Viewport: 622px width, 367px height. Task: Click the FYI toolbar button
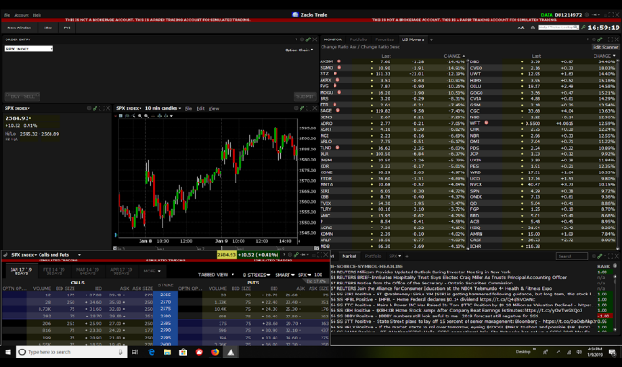pyautogui.click(x=67, y=28)
